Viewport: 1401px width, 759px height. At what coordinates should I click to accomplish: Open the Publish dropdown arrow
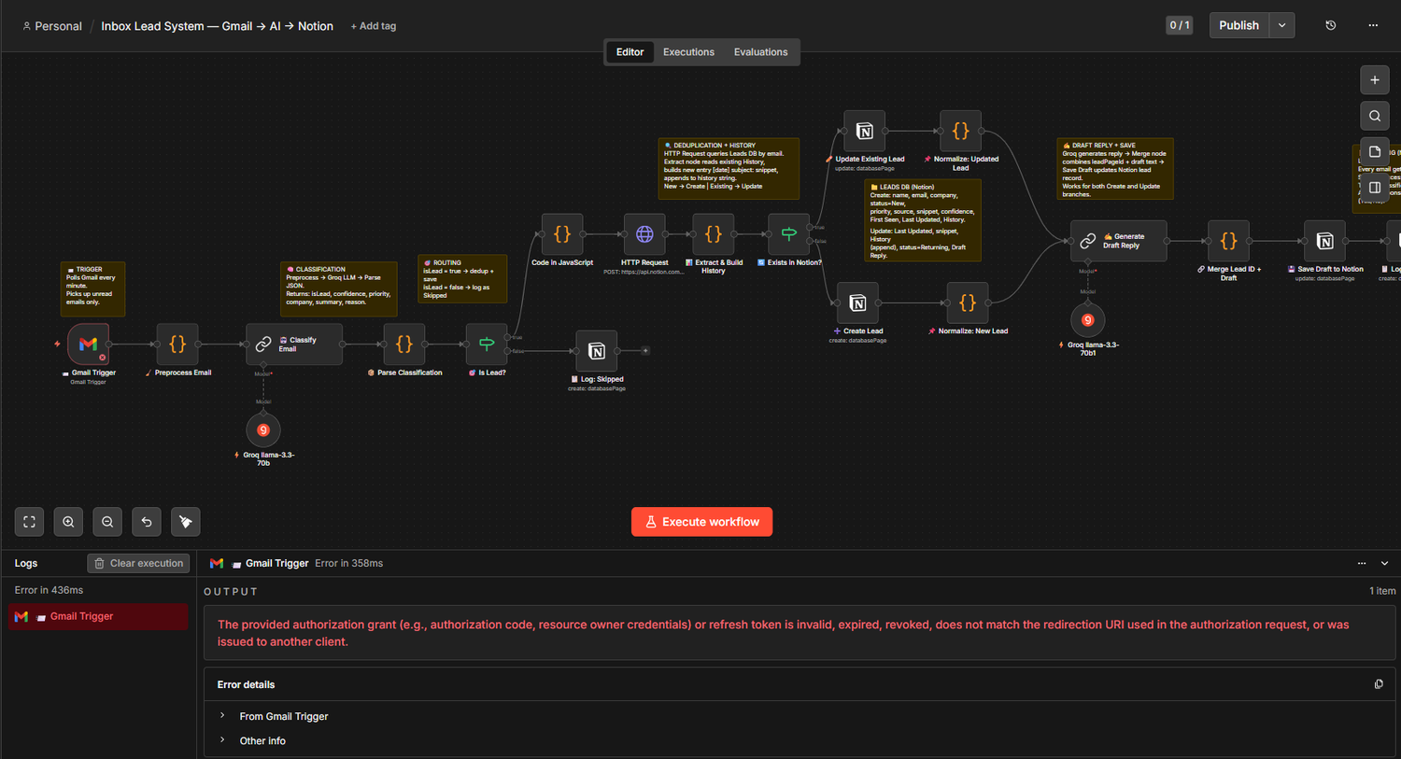click(x=1282, y=25)
